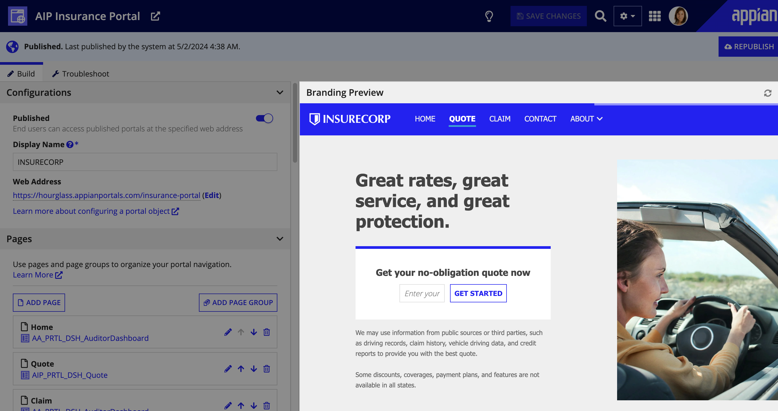Click the ADD PAGE button

tap(39, 302)
